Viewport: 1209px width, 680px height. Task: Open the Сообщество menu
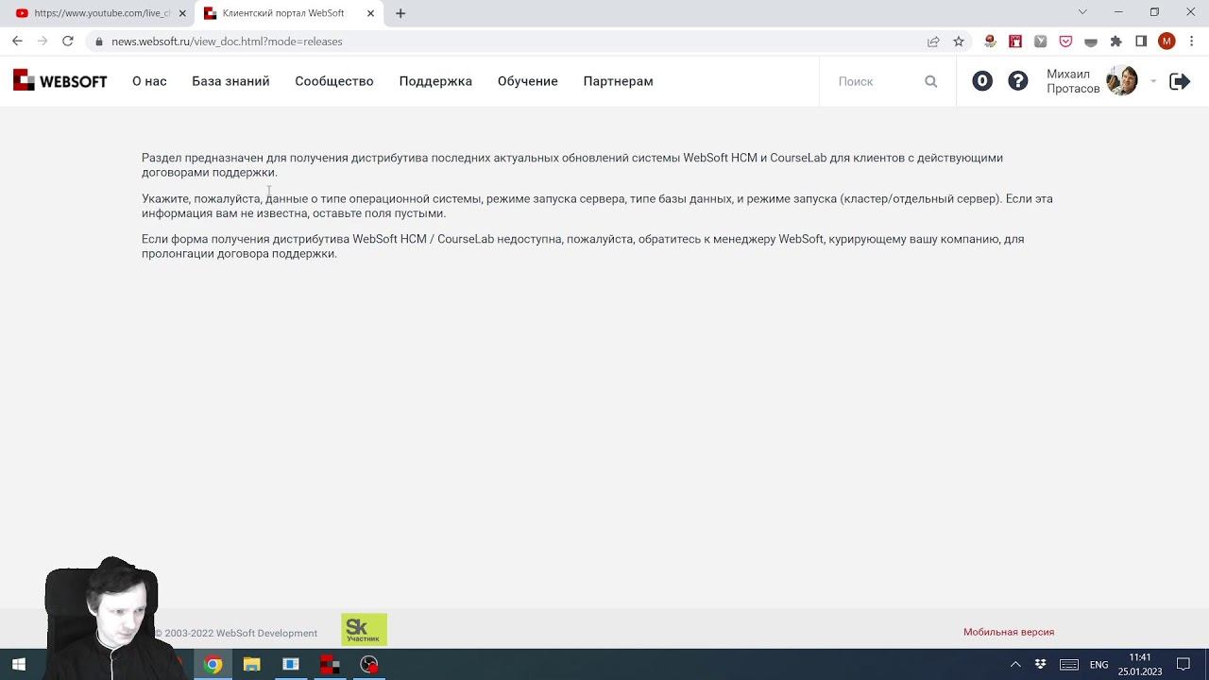(334, 81)
